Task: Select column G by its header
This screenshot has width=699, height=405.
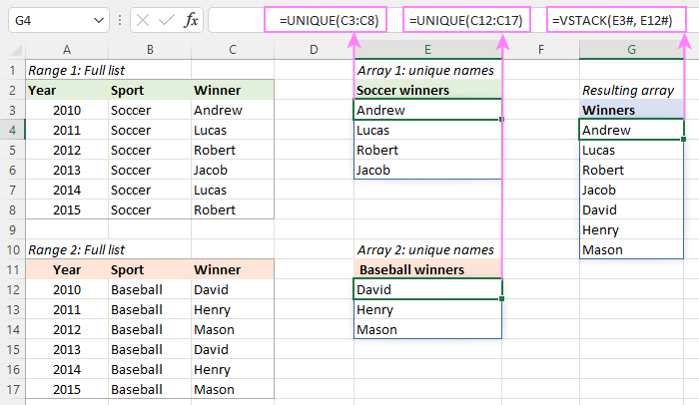Action: click(x=631, y=49)
